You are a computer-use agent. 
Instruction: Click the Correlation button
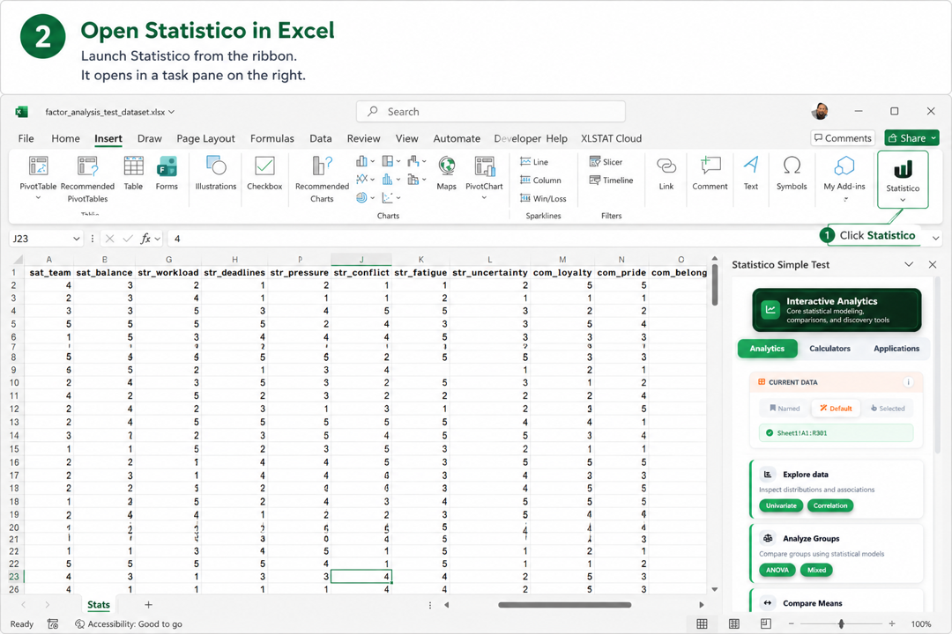(x=830, y=505)
